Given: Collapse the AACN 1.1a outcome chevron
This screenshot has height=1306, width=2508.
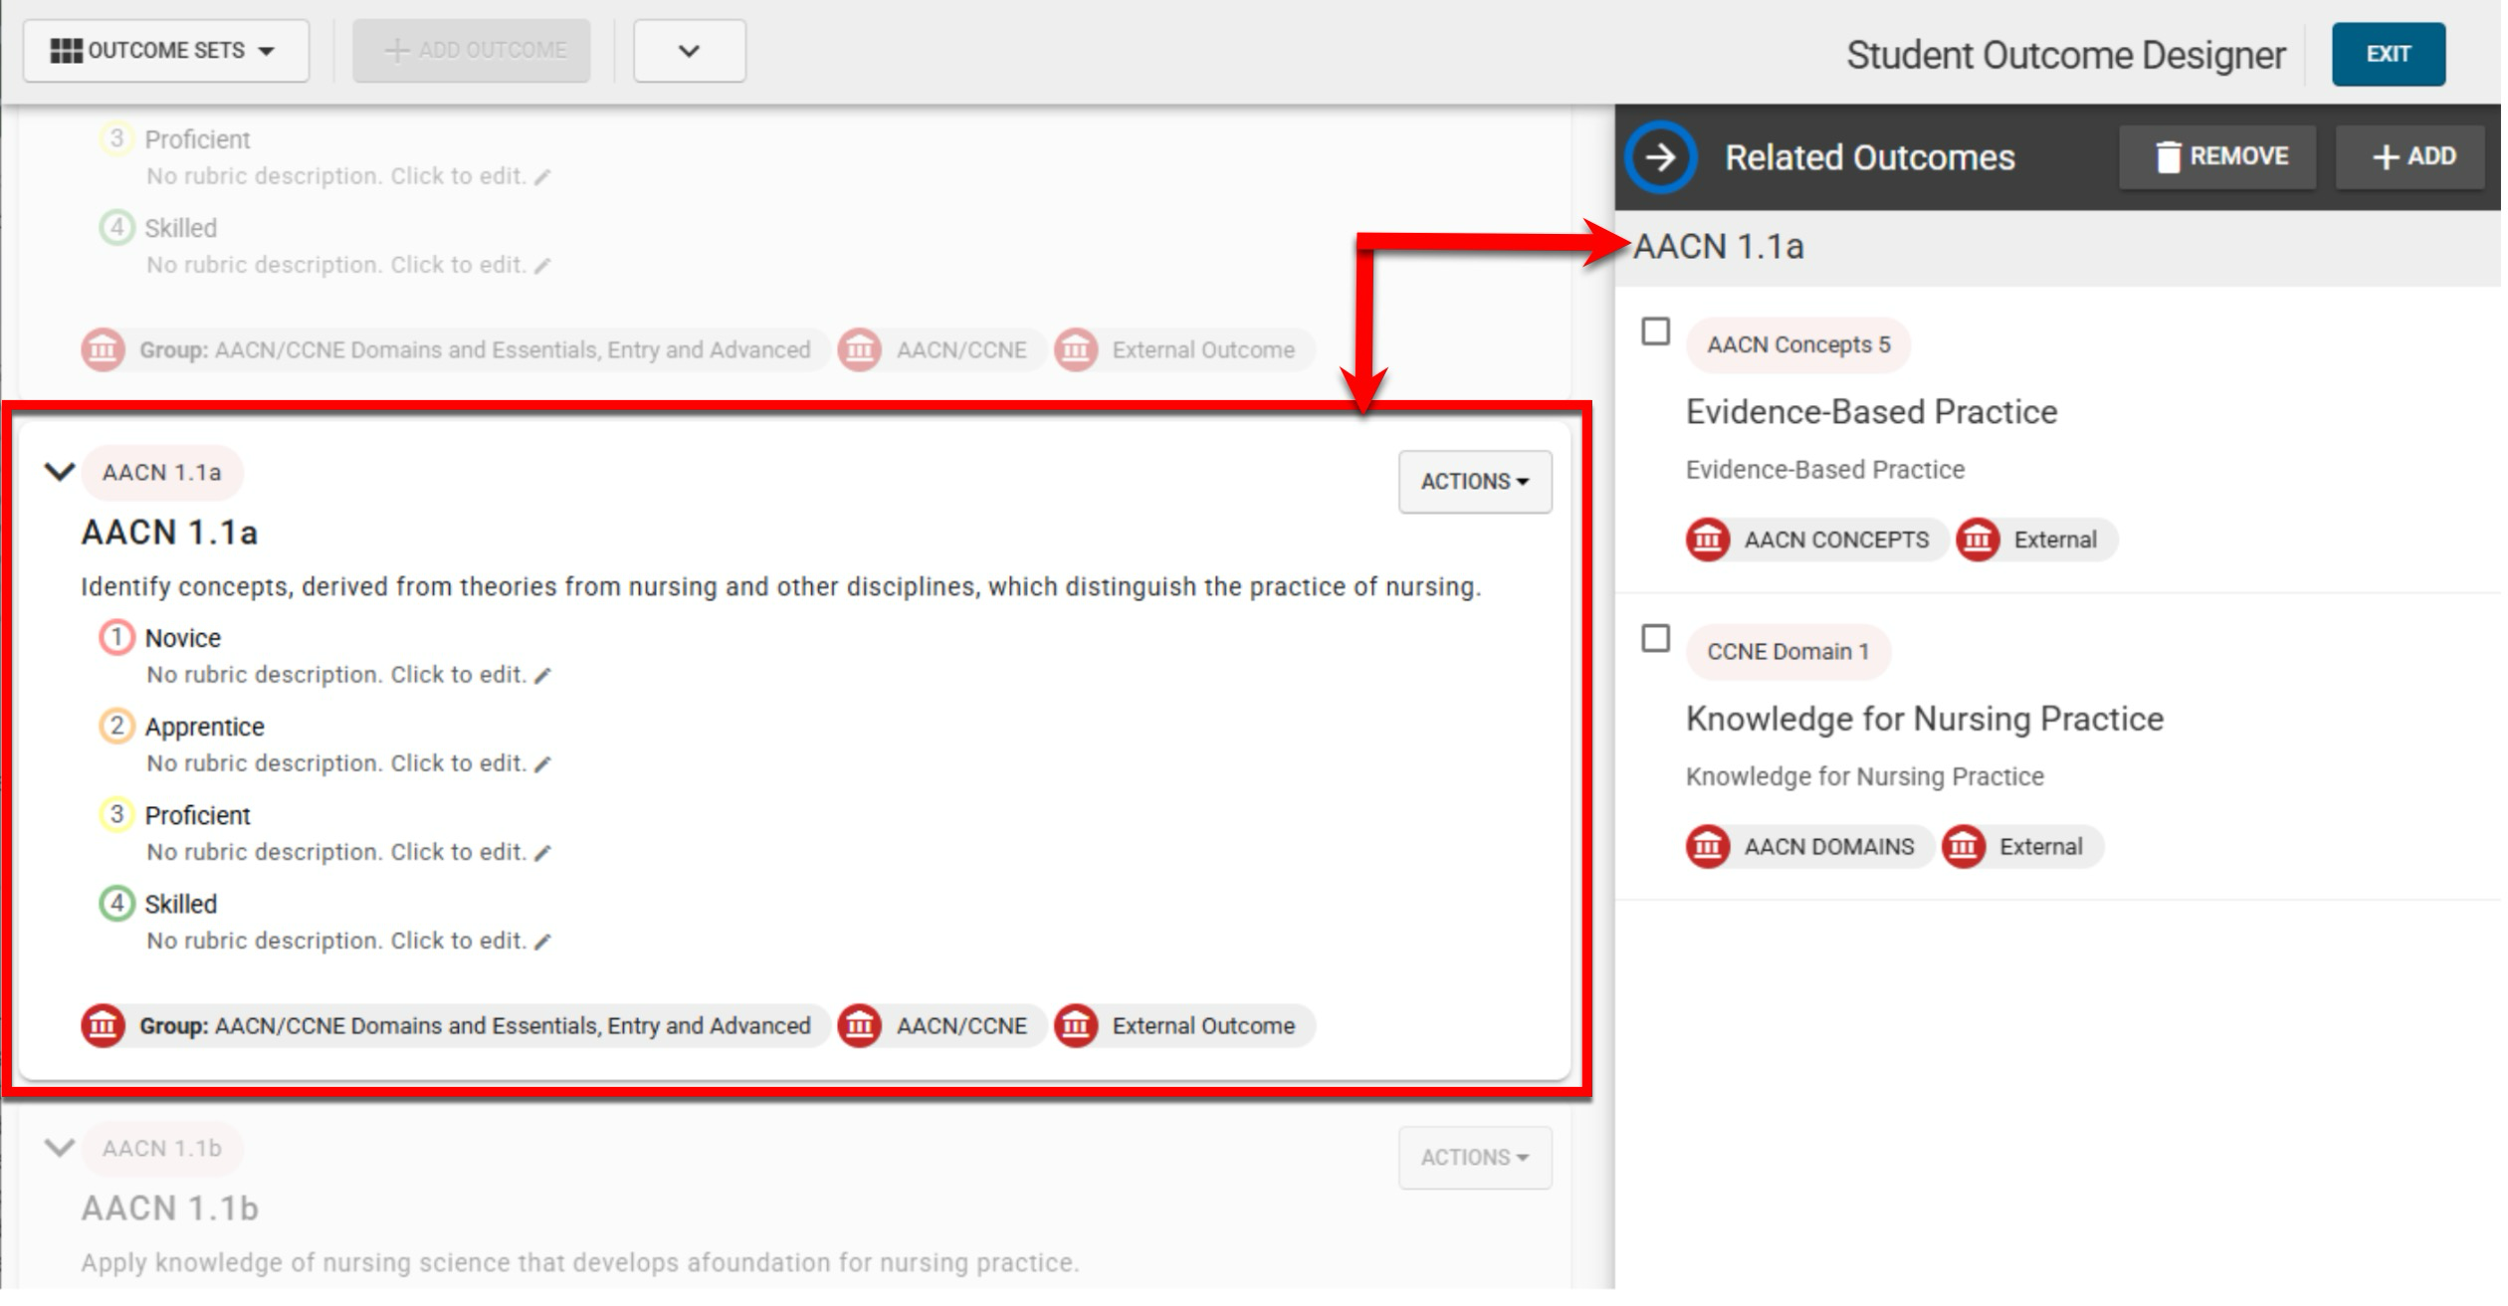Looking at the screenshot, I should (60, 473).
